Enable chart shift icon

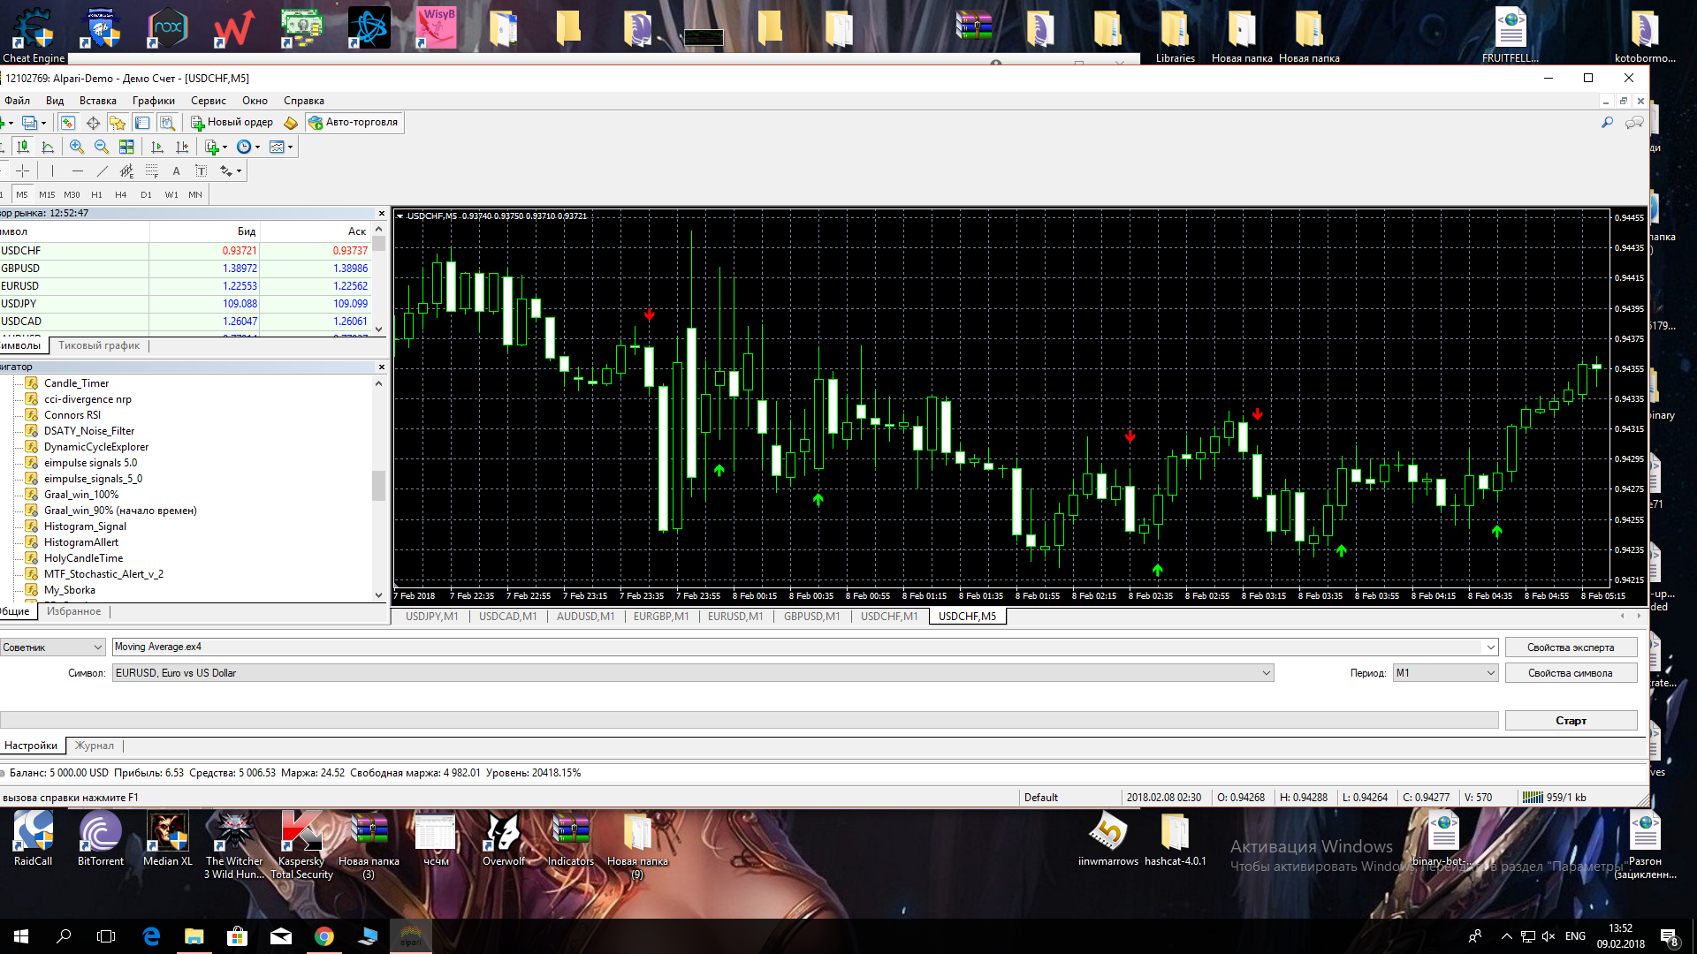(182, 148)
